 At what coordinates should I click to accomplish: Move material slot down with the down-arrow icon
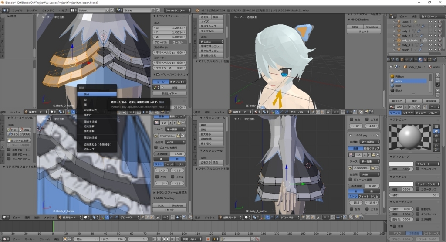point(437,95)
